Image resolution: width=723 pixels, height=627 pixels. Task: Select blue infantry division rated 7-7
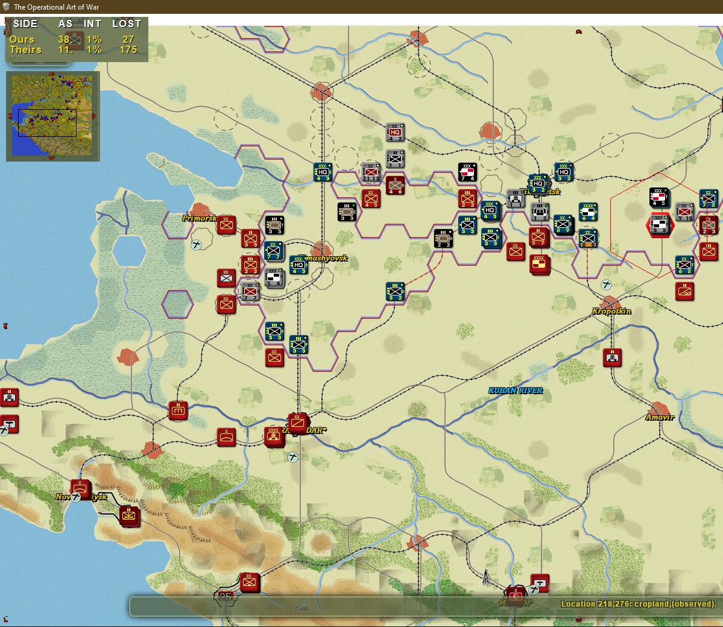click(274, 251)
